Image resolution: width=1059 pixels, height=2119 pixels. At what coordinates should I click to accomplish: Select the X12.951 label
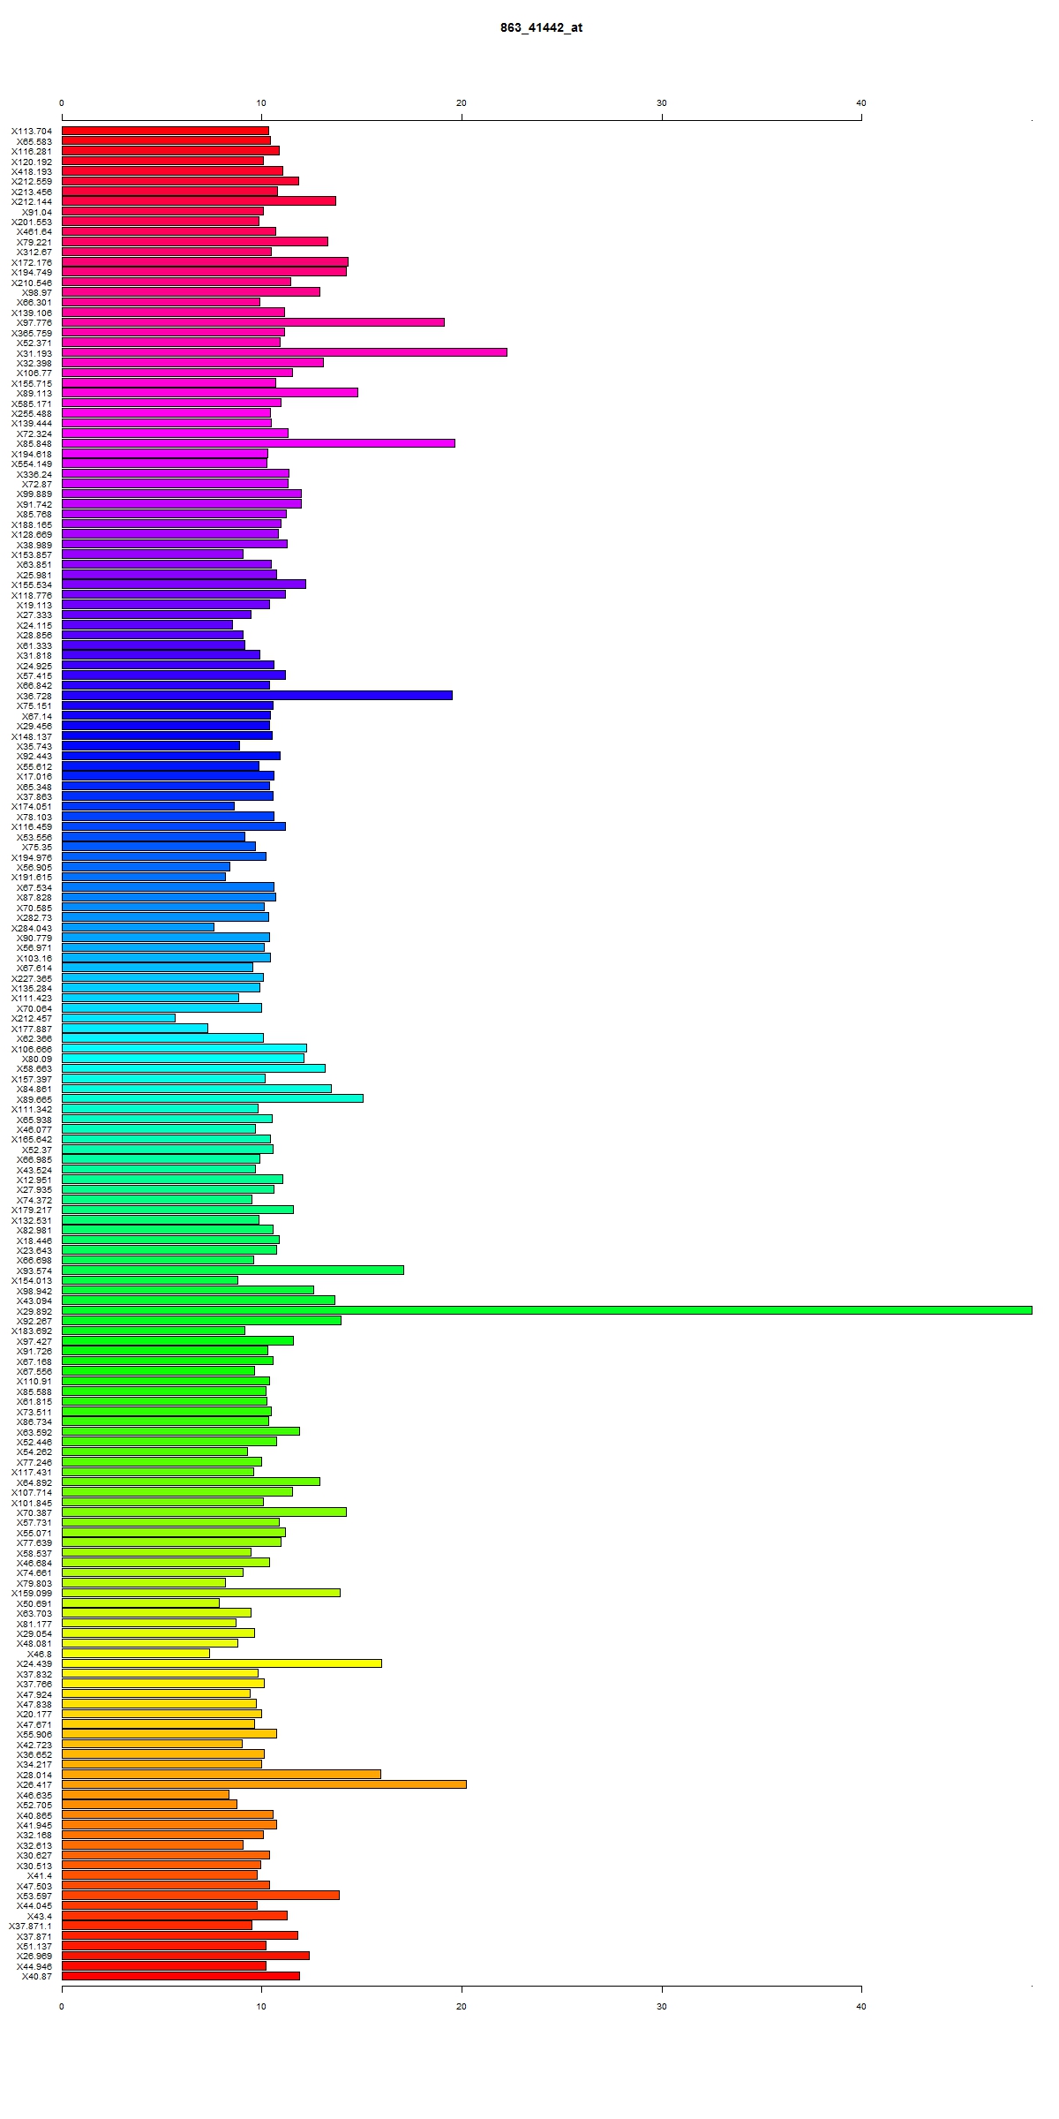[x=34, y=1180]
